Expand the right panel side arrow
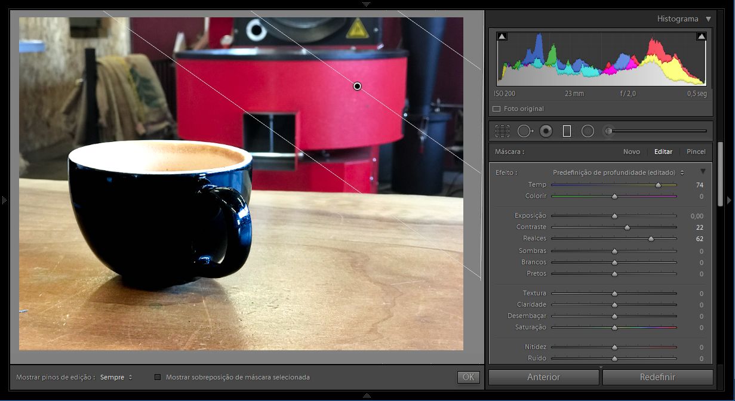The width and height of the screenshot is (735, 401). (x=729, y=200)
